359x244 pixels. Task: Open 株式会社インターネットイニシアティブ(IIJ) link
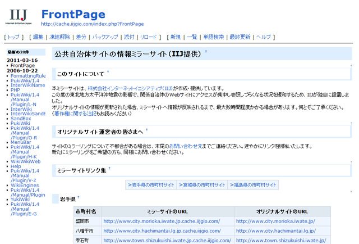pos(130,88)
